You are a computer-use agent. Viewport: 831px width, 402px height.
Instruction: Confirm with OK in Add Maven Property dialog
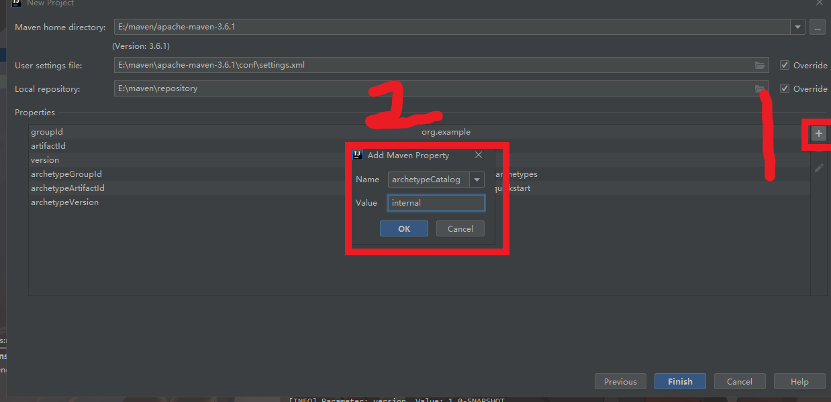coord(404,228)
